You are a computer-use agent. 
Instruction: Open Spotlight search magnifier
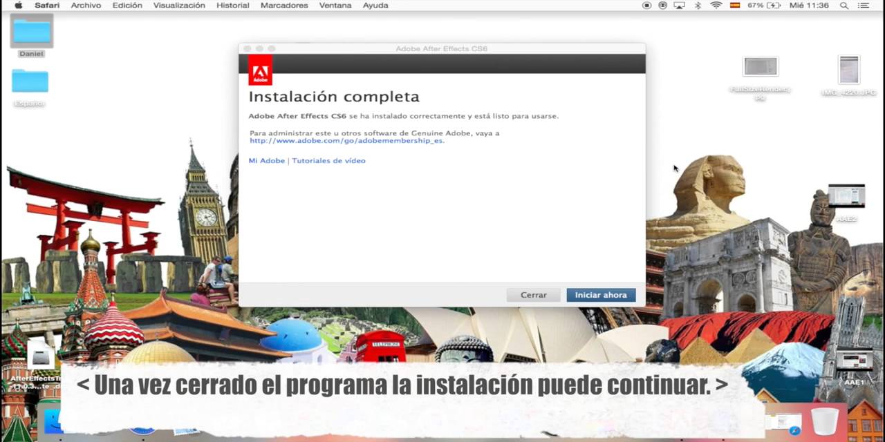tap(844, 5)
